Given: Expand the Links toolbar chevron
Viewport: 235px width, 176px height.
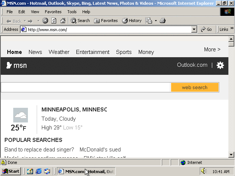Looking at the screenshot, I should point(232,28).
